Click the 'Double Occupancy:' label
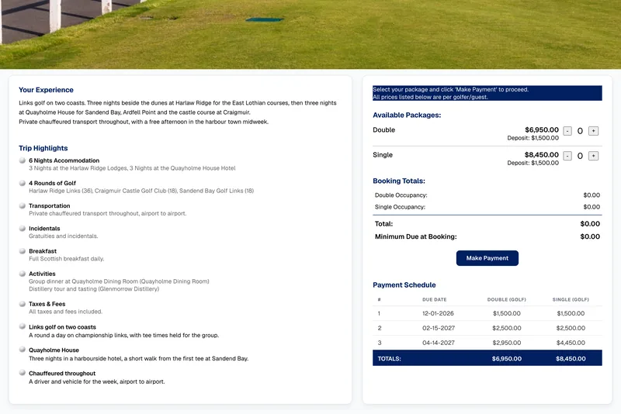 401,195
